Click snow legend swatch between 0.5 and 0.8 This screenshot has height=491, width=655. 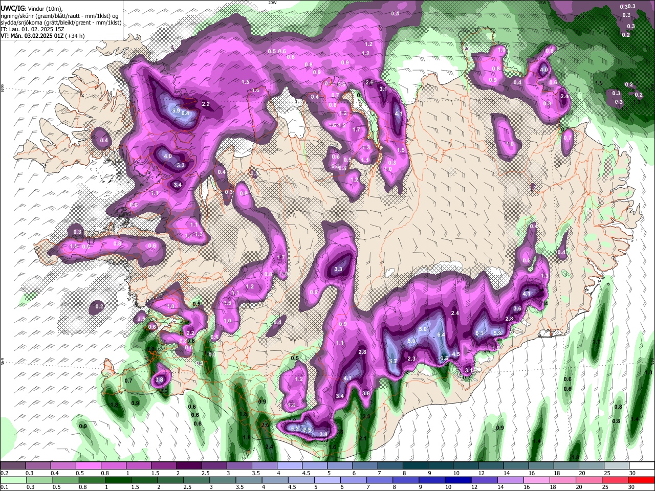pos(89,466)
